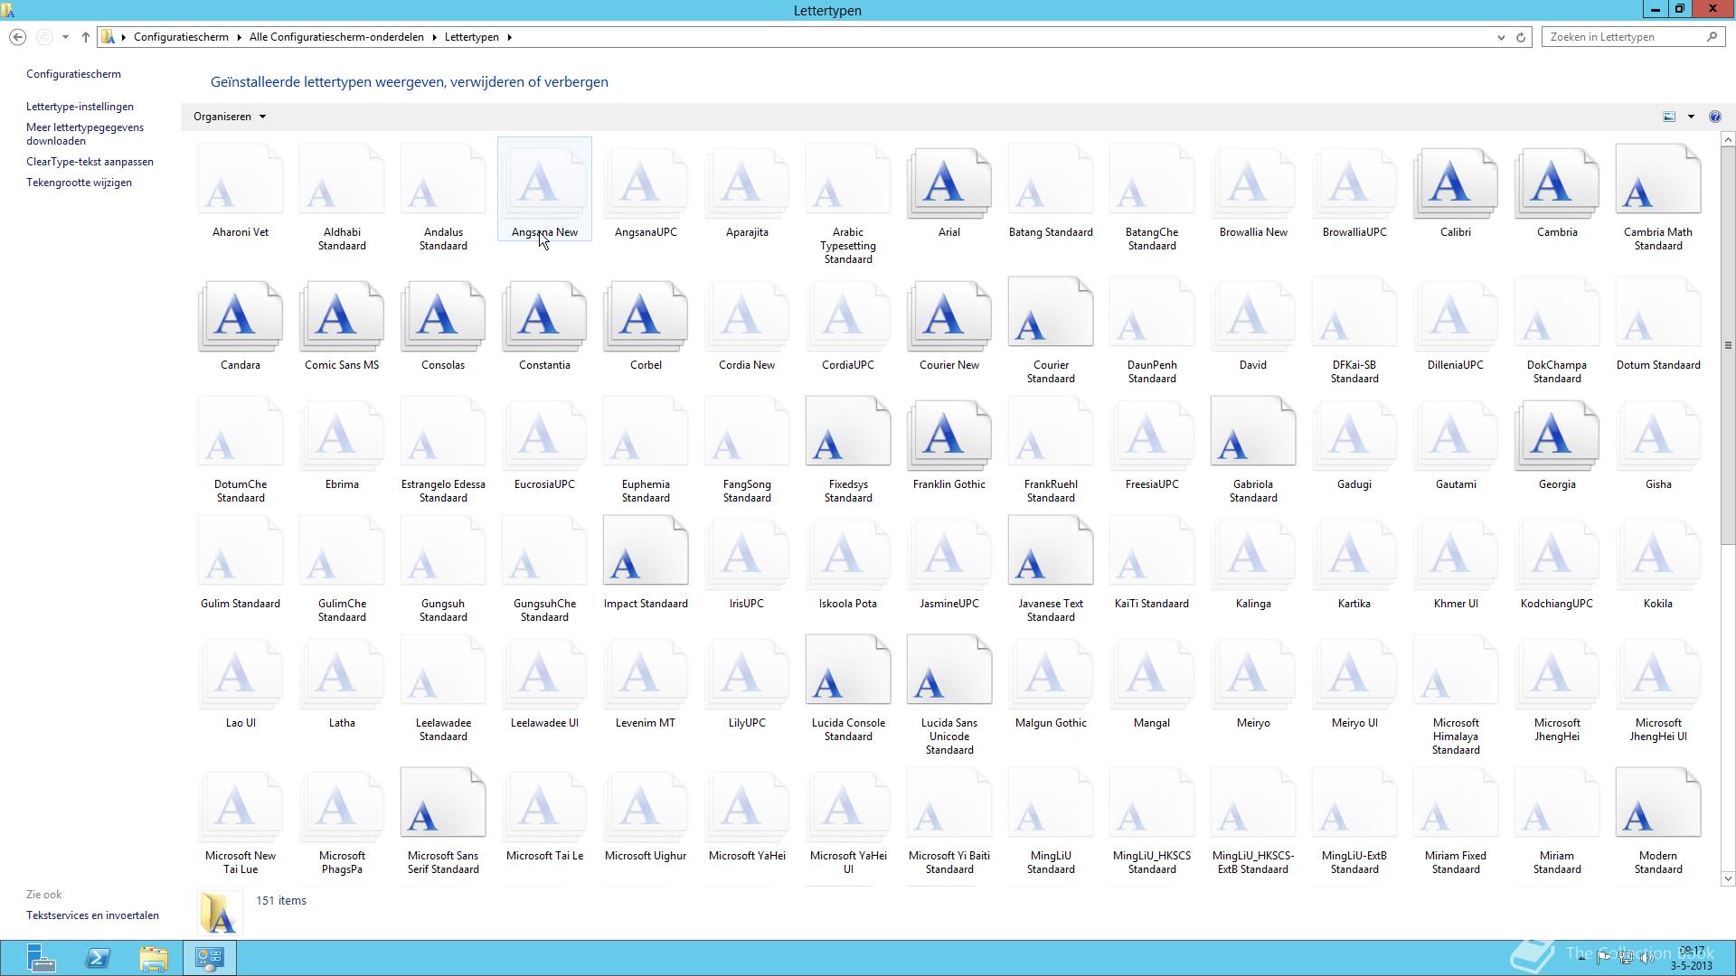Select the Courier Standaard font
Image resolution: width=1736 pixels, height=976 pixels.
click(1051, 330)
